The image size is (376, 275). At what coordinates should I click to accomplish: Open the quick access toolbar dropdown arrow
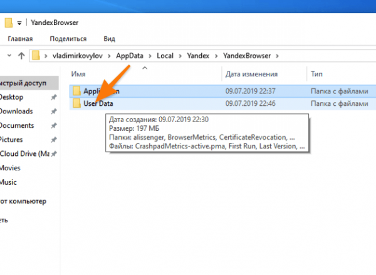pos(19,23)
